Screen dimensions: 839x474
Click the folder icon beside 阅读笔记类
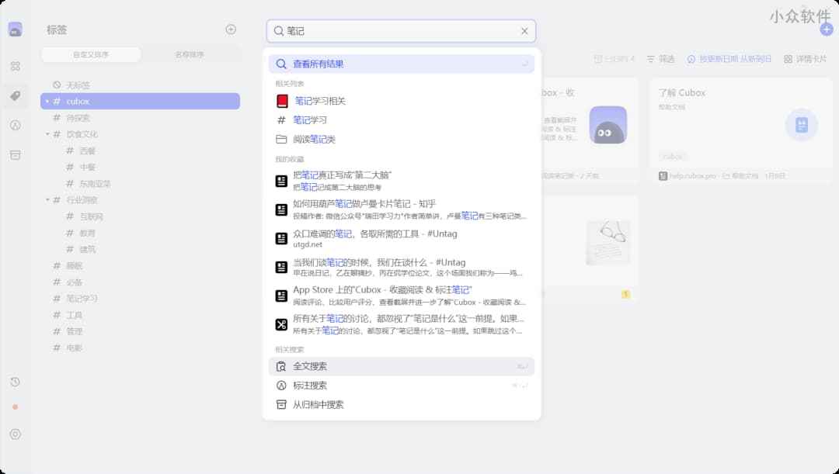tap(281, 140)
